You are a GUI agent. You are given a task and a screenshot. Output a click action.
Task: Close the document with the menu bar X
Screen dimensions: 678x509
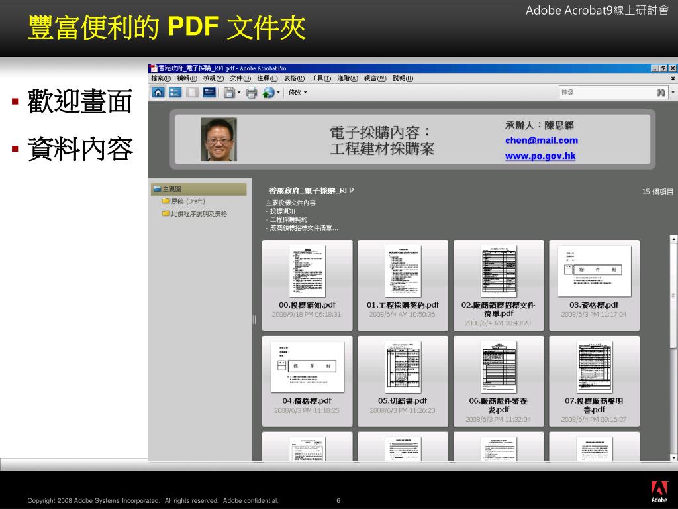coord(673,78)
